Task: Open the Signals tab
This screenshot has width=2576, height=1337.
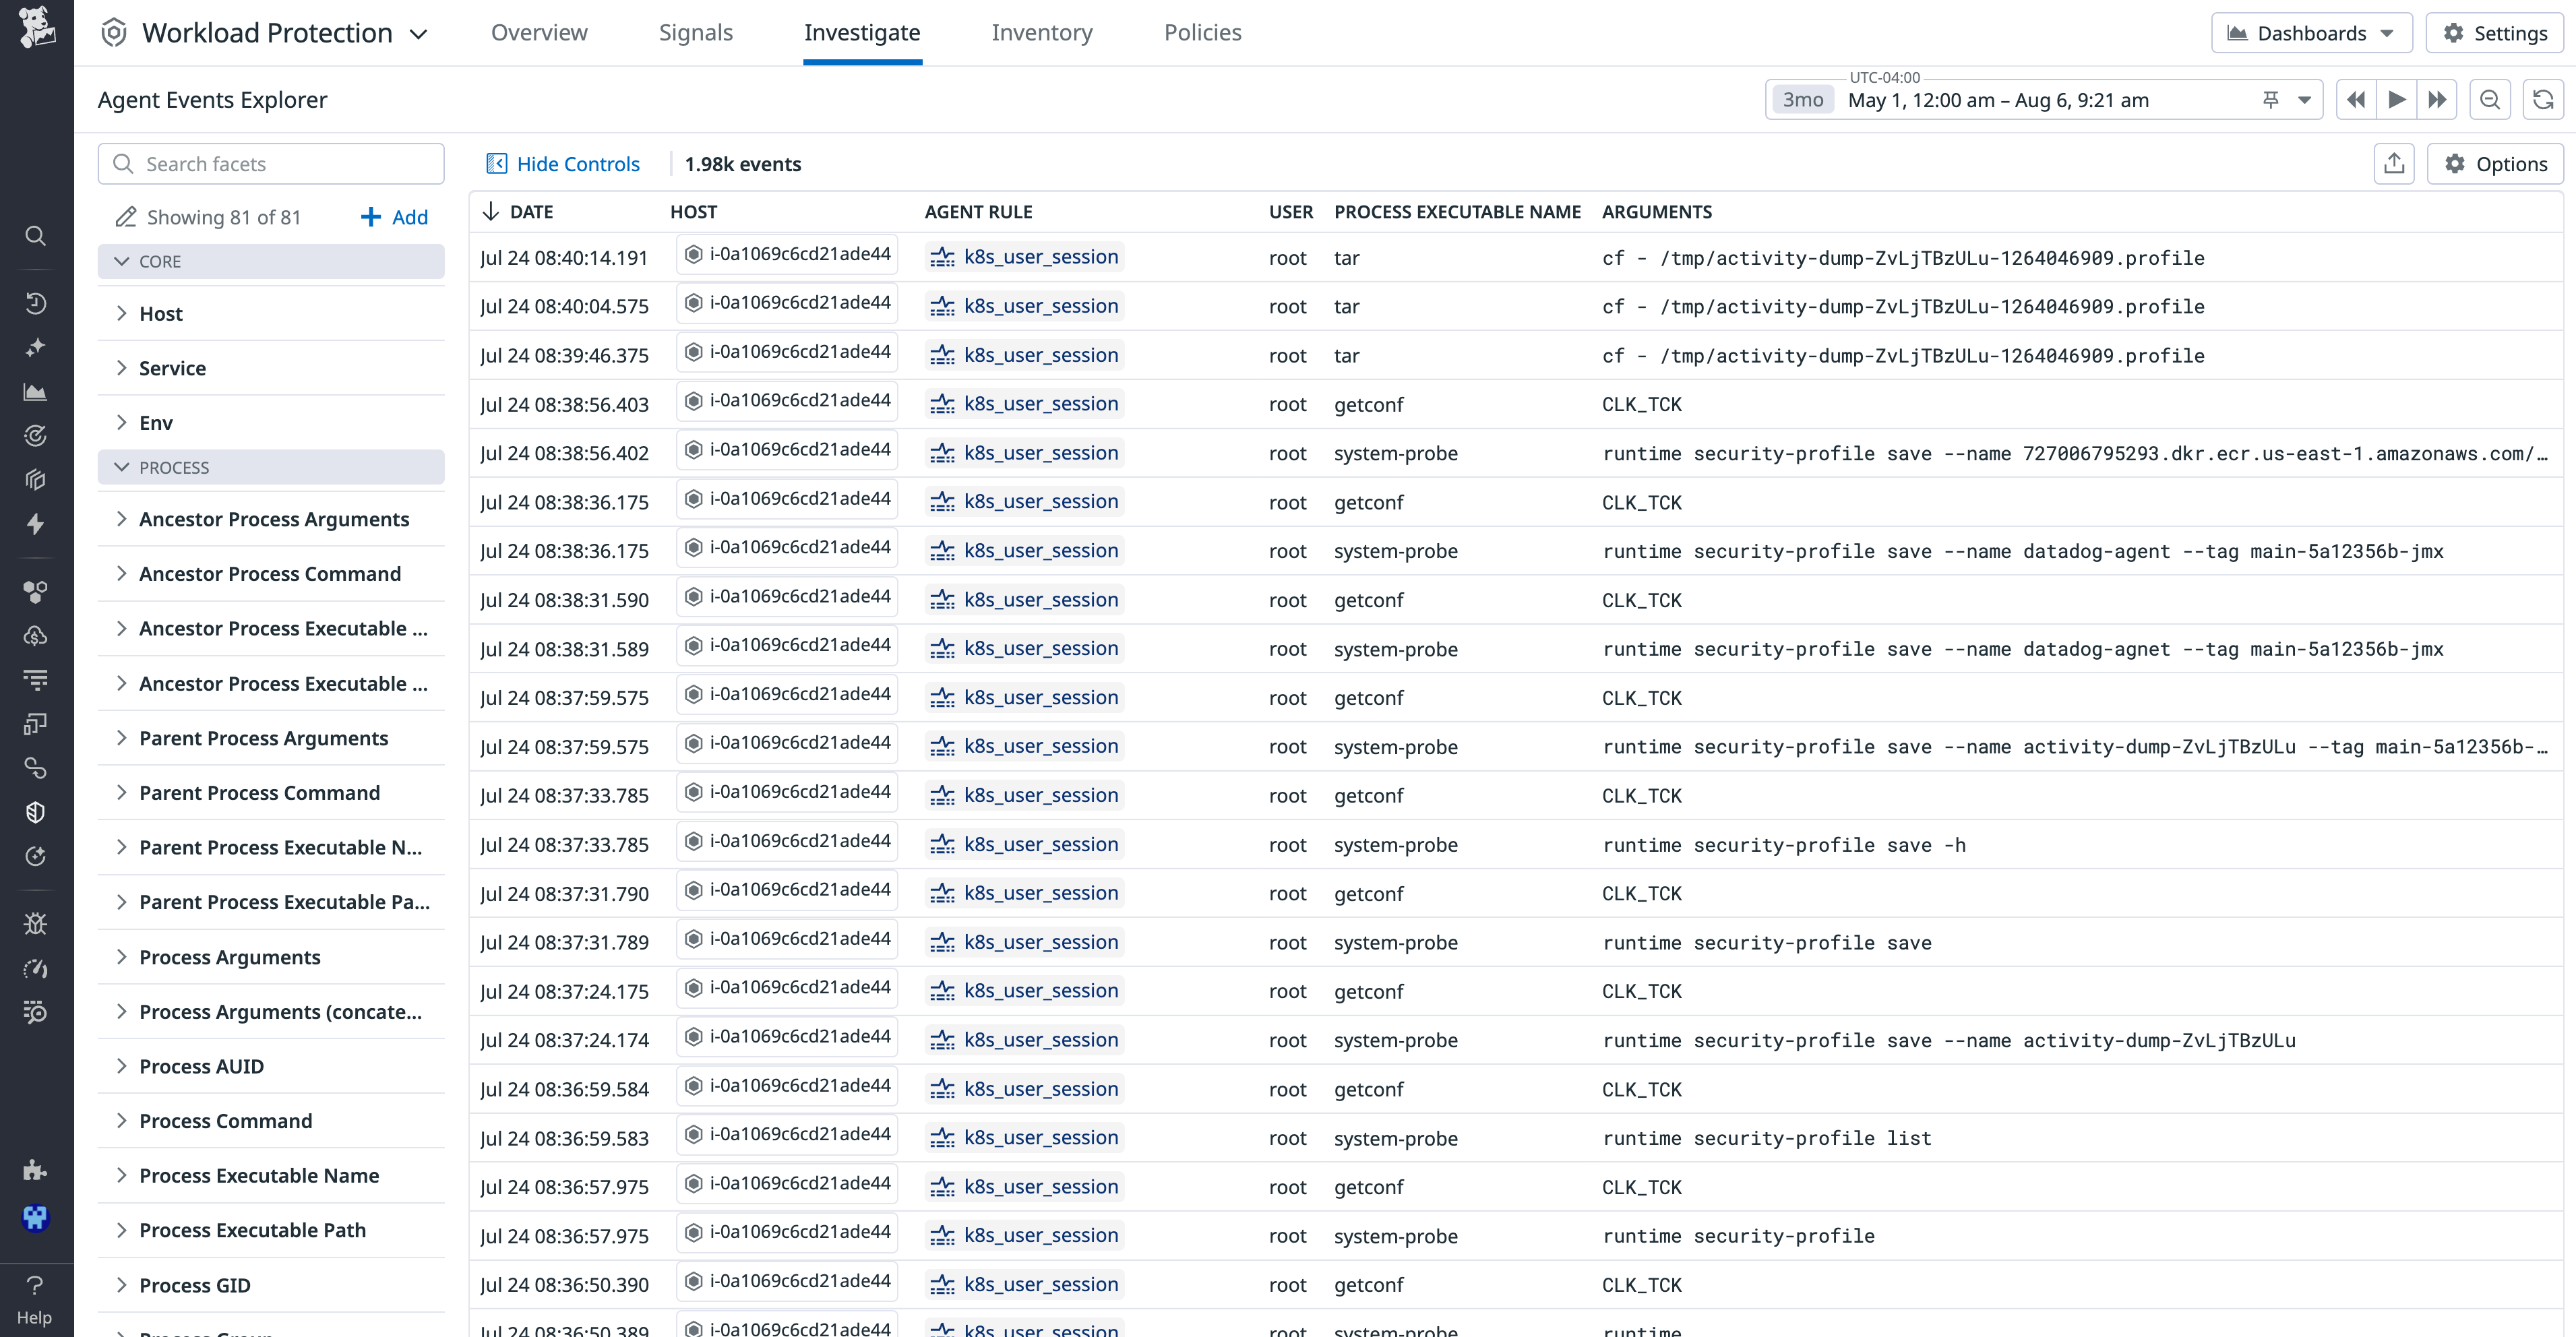Action: tap(695, 32)
